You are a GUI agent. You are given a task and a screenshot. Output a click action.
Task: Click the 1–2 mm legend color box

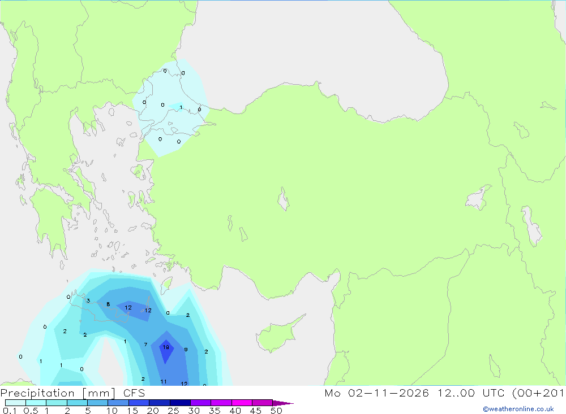pyautogui.click(x=56, y=403)
